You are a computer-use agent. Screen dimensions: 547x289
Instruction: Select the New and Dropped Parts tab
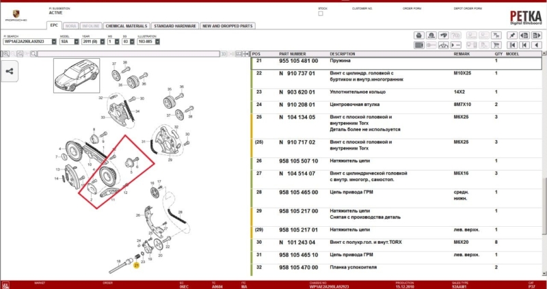click(x=227, y=25)
